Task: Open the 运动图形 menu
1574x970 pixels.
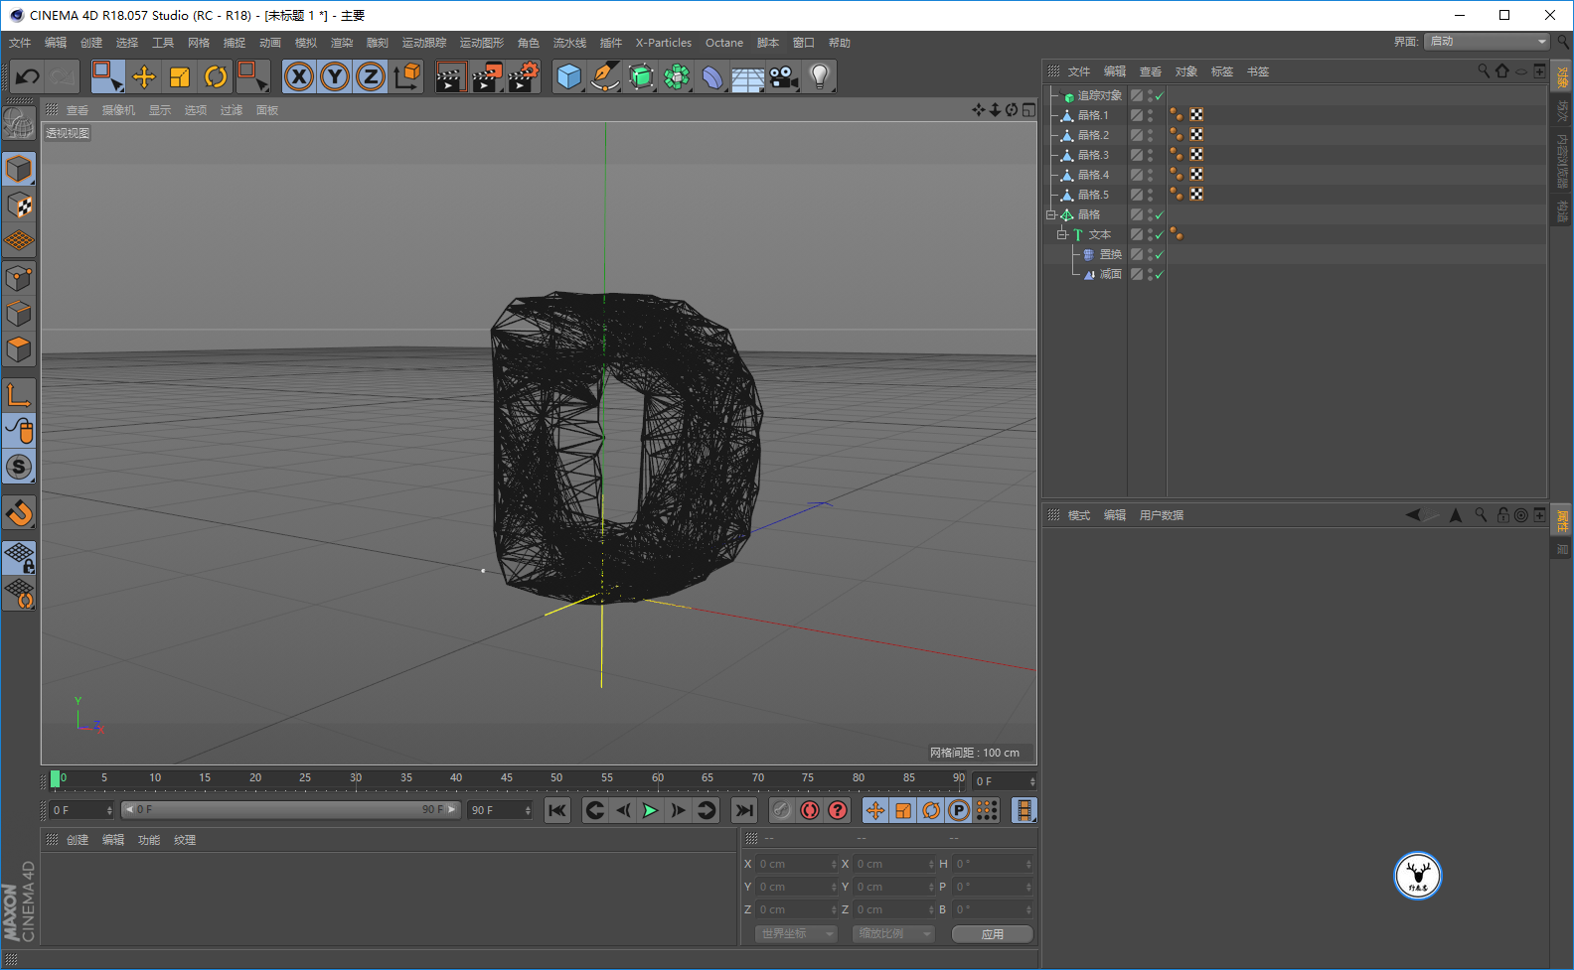Action: pyautogui.click(x=481, y=43)
